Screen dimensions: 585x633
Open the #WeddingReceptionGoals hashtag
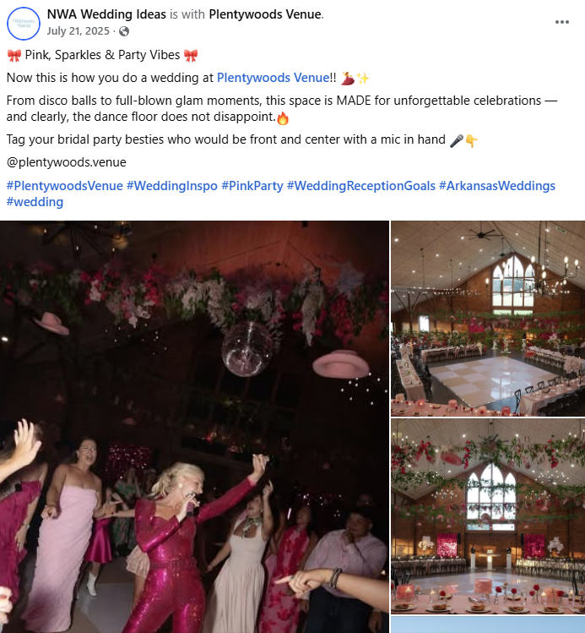[361, 186]
